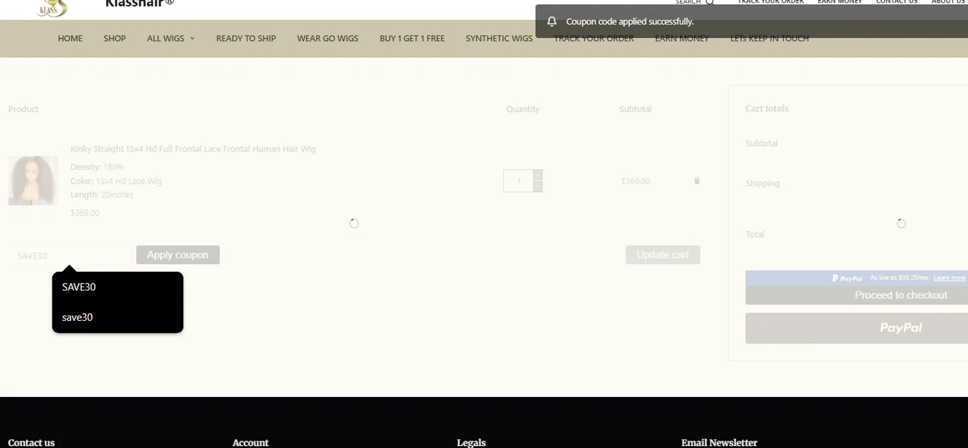Go to the HOME page
This screenshot has width=968, height=448.
70,38
